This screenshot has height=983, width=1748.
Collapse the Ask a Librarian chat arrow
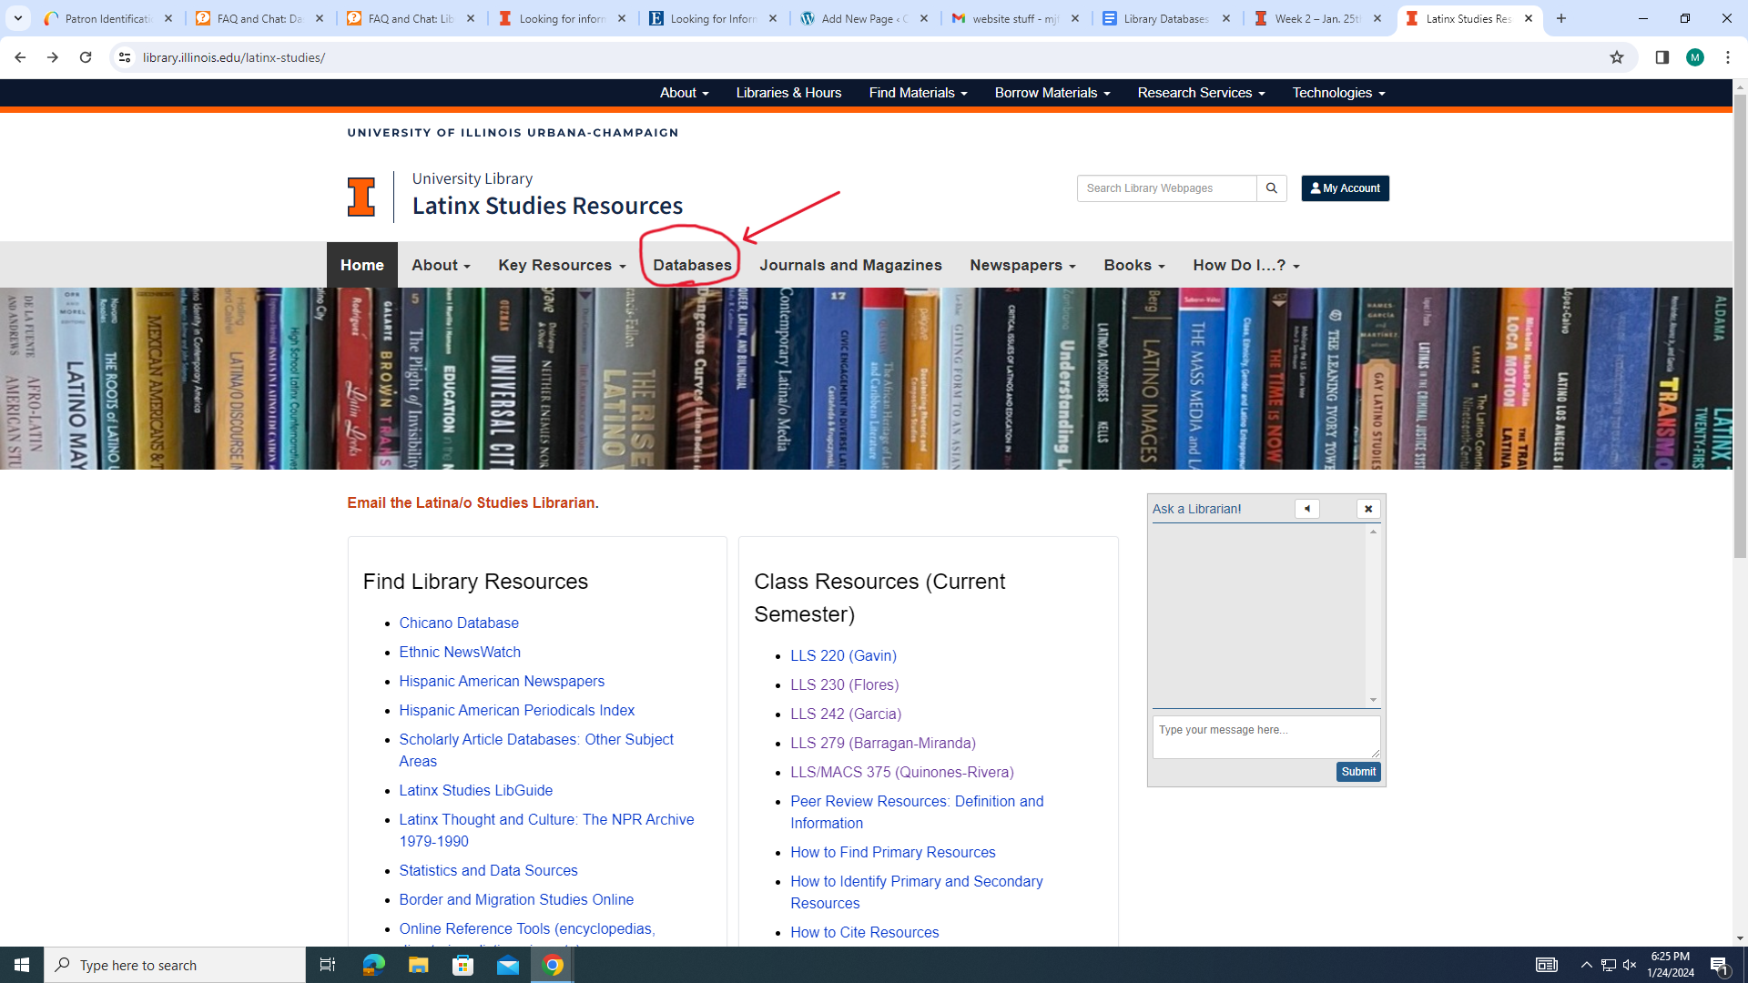1306,509
